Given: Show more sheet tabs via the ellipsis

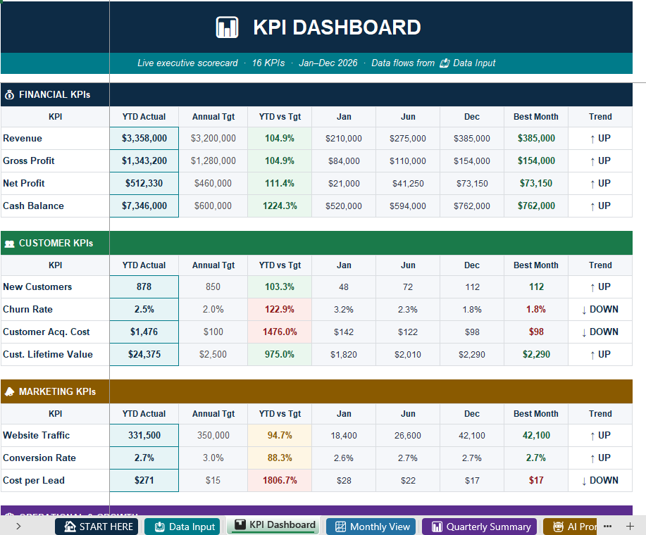Looking at the screenshot, I should 607,526.
